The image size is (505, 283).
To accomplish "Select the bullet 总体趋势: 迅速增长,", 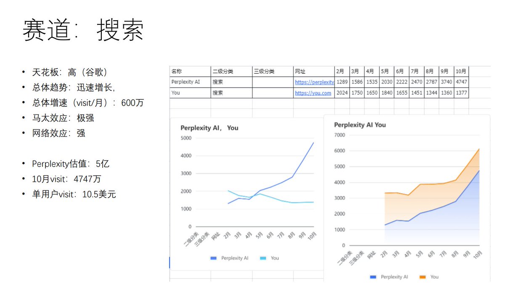I will [74, 87].
